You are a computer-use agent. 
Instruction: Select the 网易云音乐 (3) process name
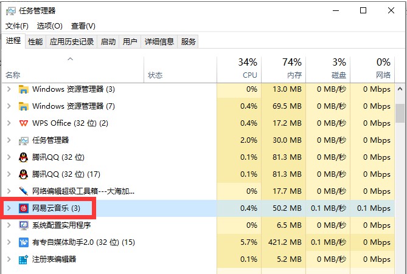coord(56,208)
